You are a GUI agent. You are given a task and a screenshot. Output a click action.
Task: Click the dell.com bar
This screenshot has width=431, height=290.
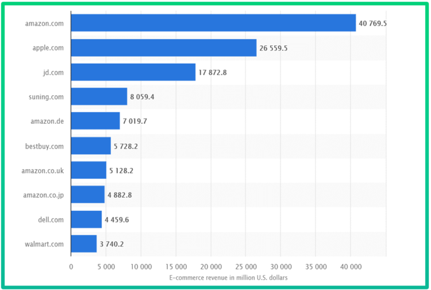pyautogui.click(x=86, y=220)
